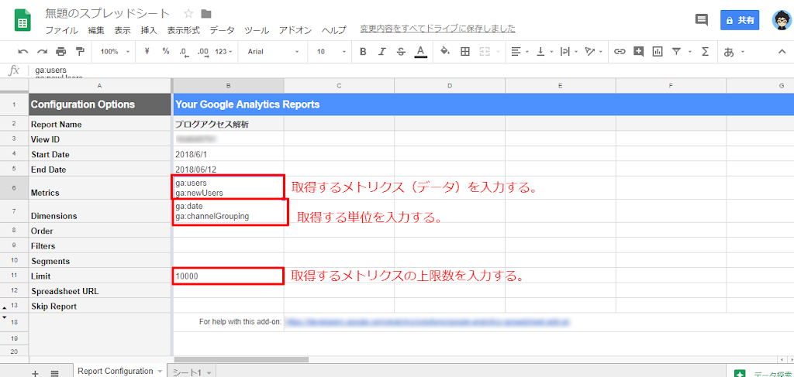Click the redo arrow

42,52
